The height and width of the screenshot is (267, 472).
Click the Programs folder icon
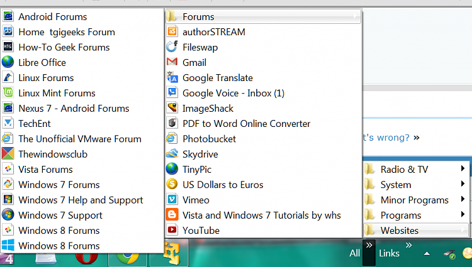coord(369,215)
